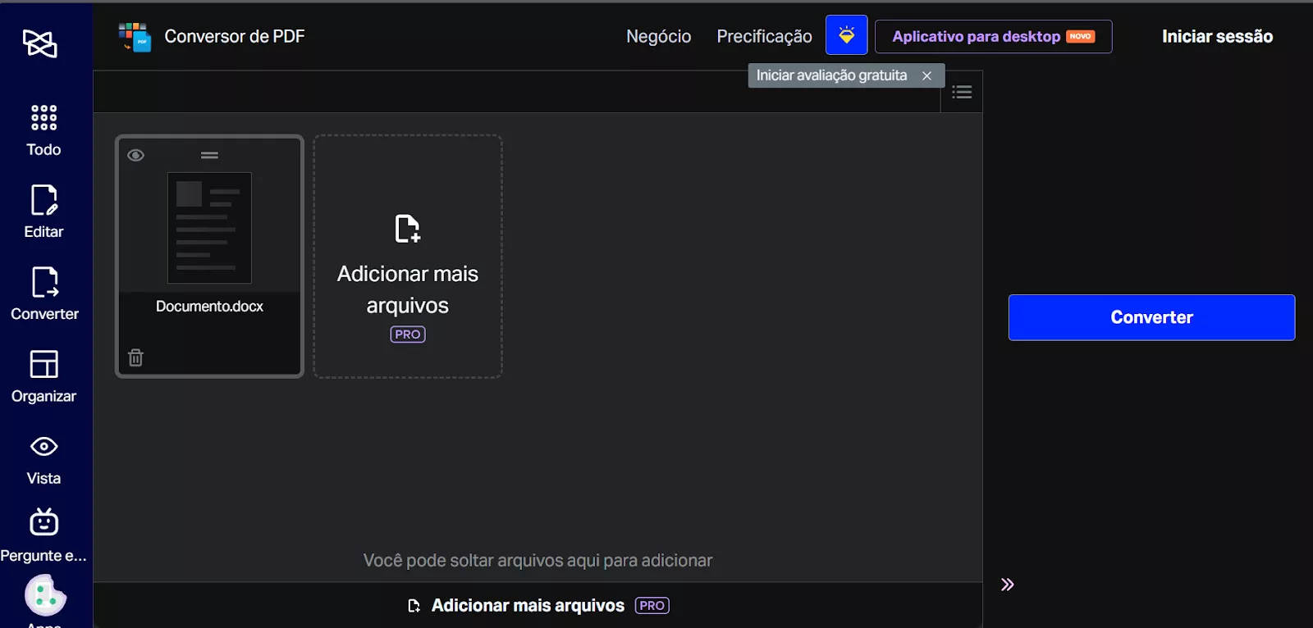The image size is (1313, 628).
Task: Open the Organizar tool
Action: click(x=43, y=376)
